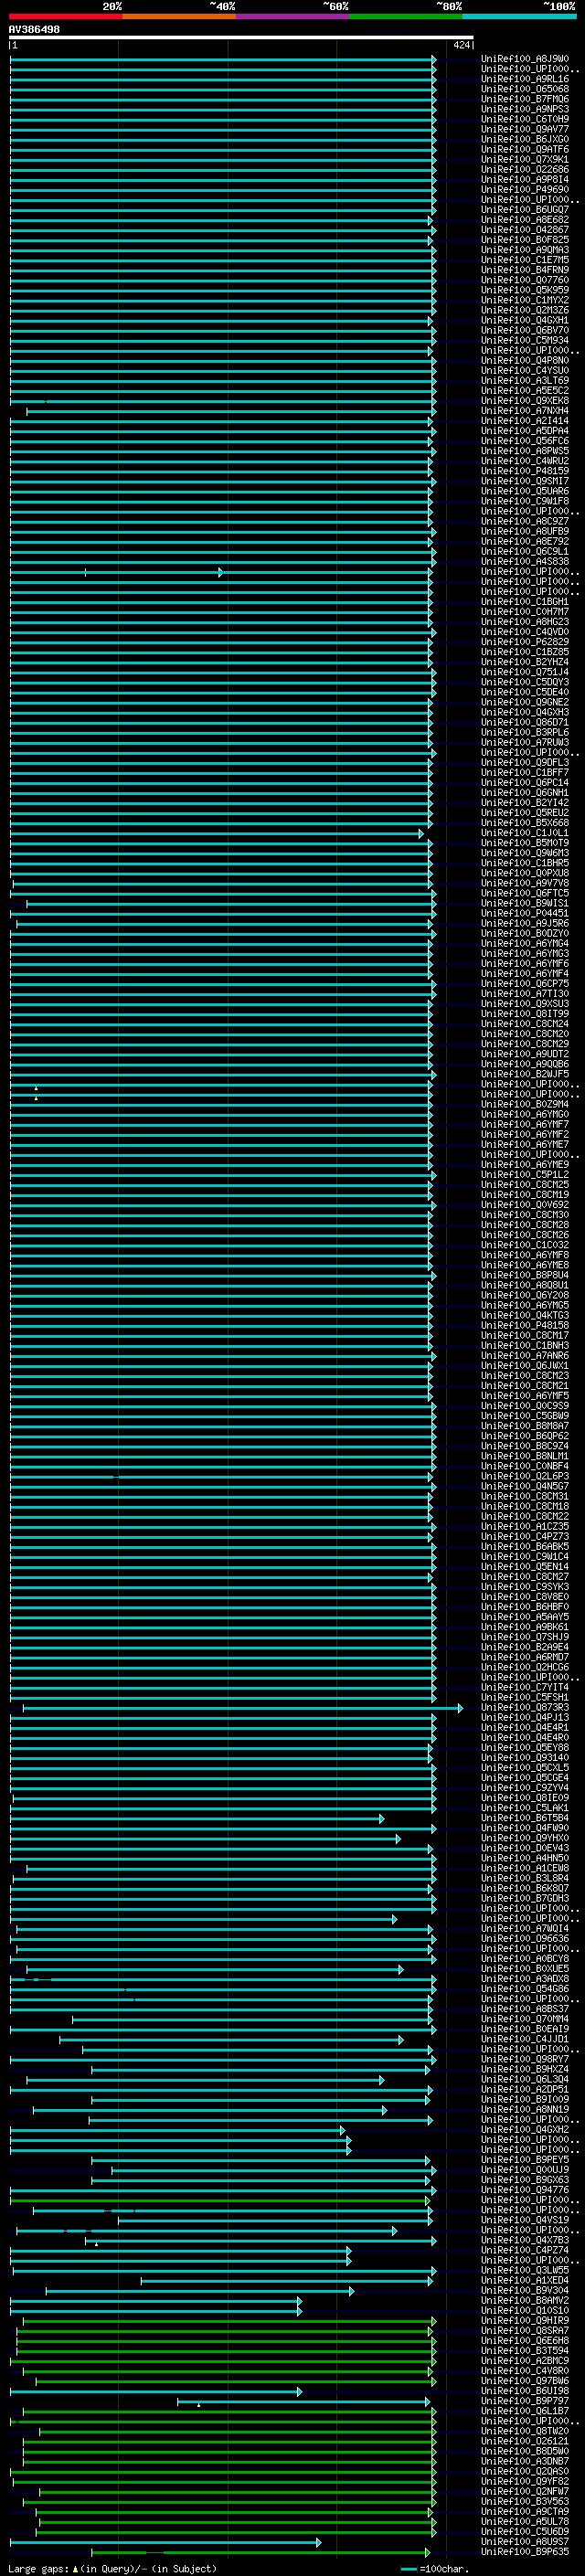
Task: Open hit UniRef100_C1MYX2
Action: coord(525,300)
